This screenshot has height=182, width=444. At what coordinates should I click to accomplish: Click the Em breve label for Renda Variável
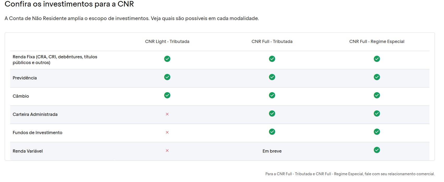click(272, 151)
